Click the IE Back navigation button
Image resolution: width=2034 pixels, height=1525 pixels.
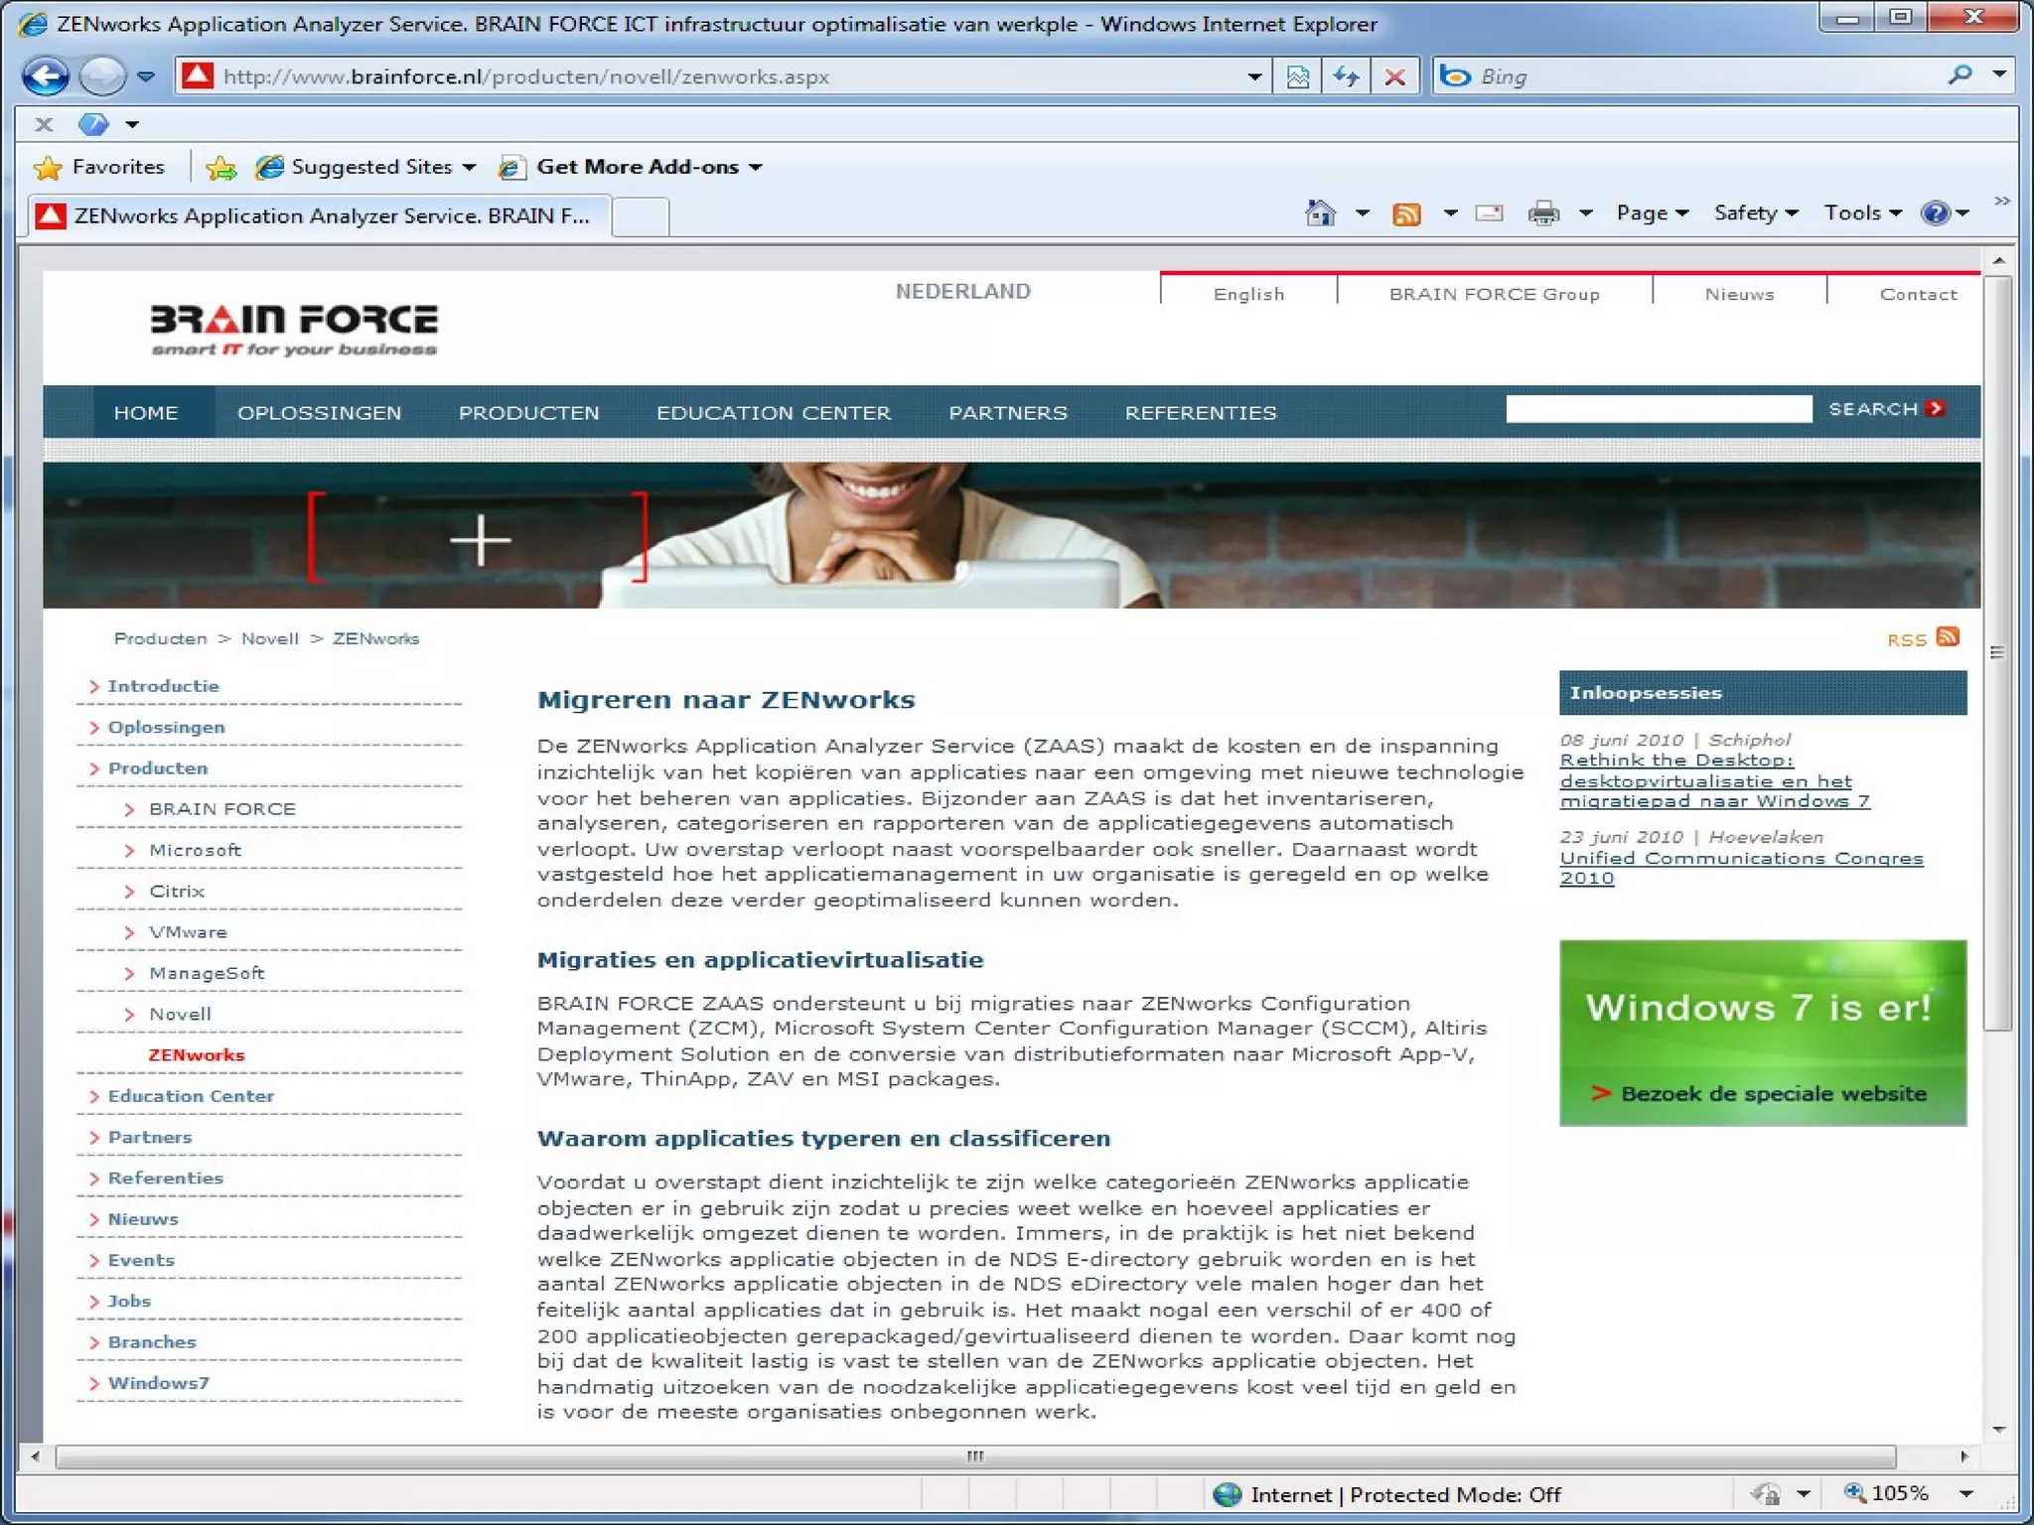point(46,76)
